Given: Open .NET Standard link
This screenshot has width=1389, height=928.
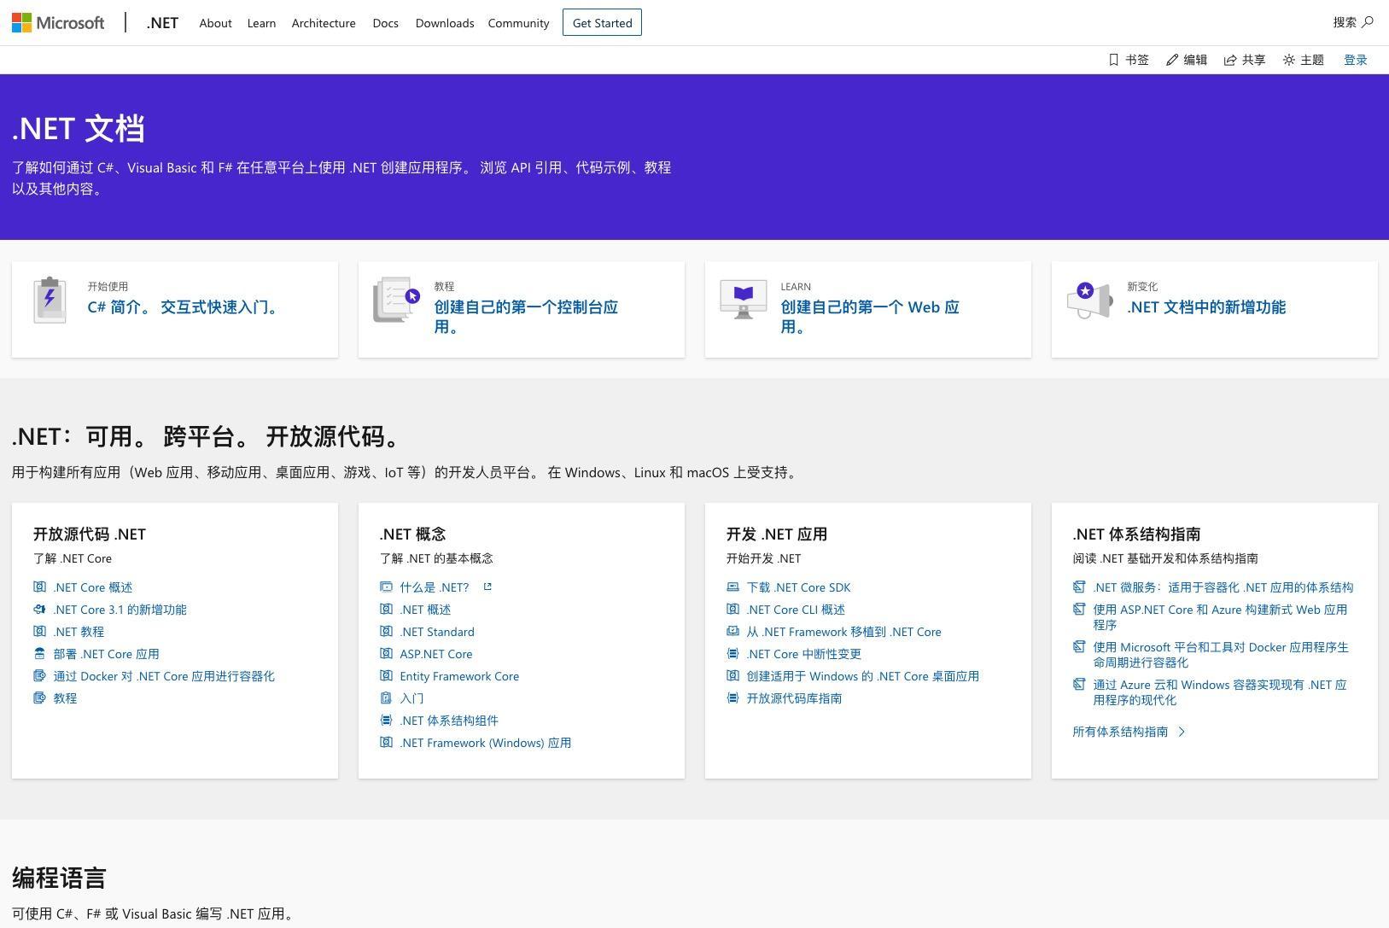Looking at the screenshot, I should pyautogui.click(x=437, y=632).
